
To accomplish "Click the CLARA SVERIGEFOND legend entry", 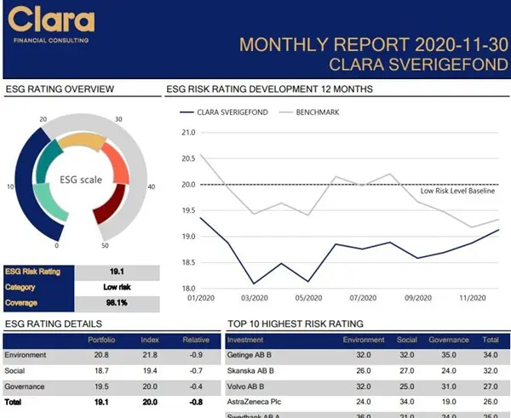I will [224, 112].
